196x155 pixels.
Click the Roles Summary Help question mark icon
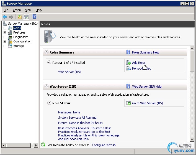pyautogui.click(x=128, y=52)
